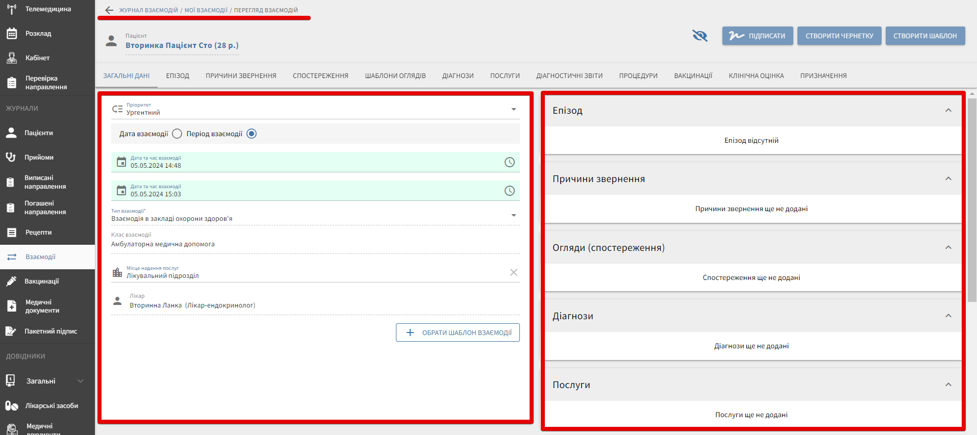977x435 pixels.
Task: Toggle the crossed-eye visibility icon
Action: (x=699, y=36)
